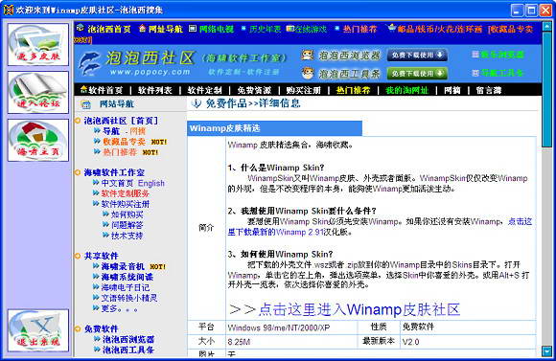Image resolution: width=556 pixels, height=361 pixels.
Task: Open 热门推荐 in the blue top bar
Action: pos(359,29)
